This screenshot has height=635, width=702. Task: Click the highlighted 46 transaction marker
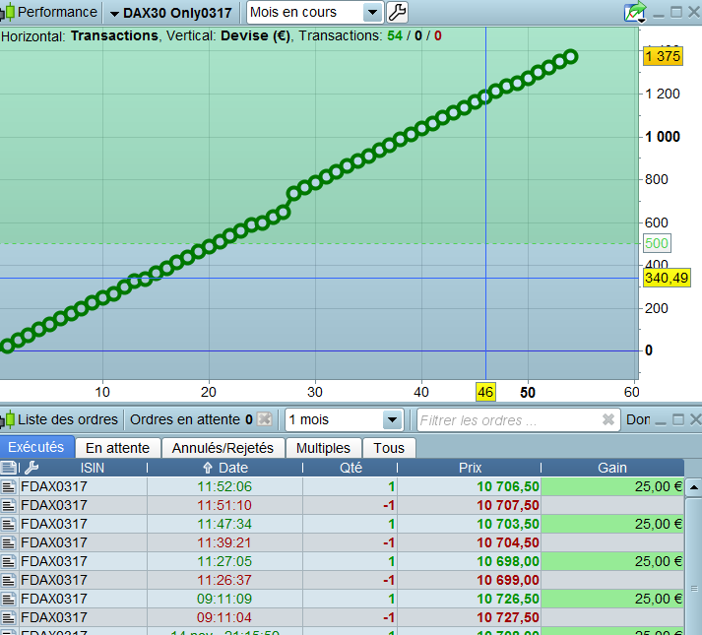pos(485,392)
